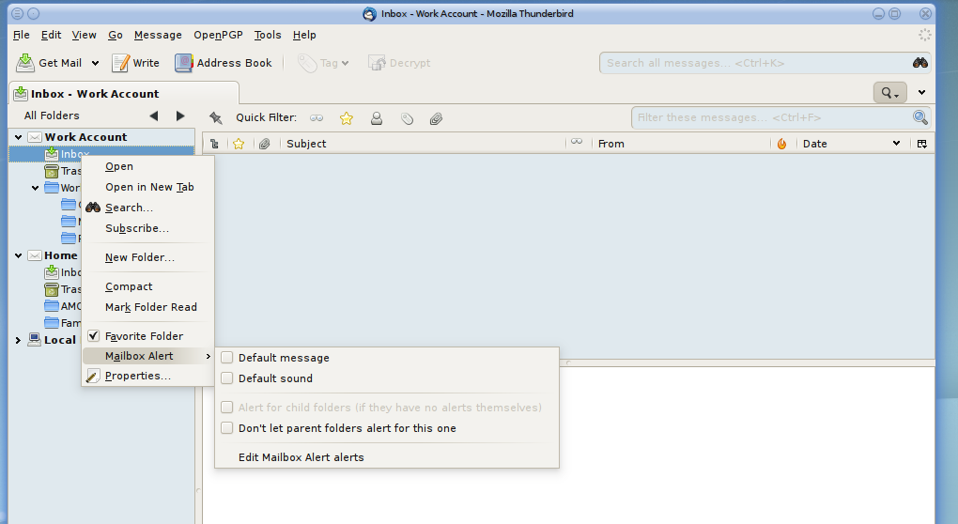The height and width of the screenshot is (524, 958).
Task: Click Edit Mailbox Alert alerts
Action: coord(387,457)
